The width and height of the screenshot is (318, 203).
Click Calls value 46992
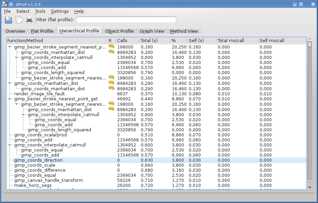(x=124, y=99)
